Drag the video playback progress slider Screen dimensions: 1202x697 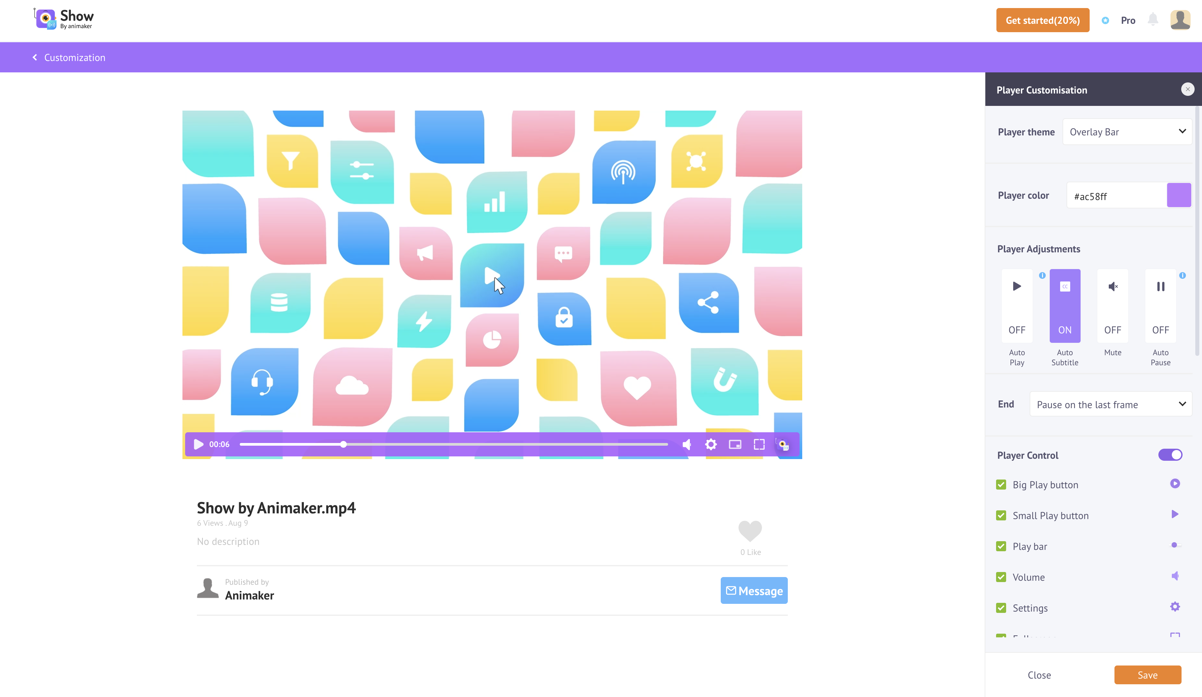[343, 444]
